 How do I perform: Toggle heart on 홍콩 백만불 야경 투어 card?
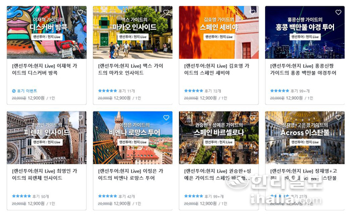338,12
